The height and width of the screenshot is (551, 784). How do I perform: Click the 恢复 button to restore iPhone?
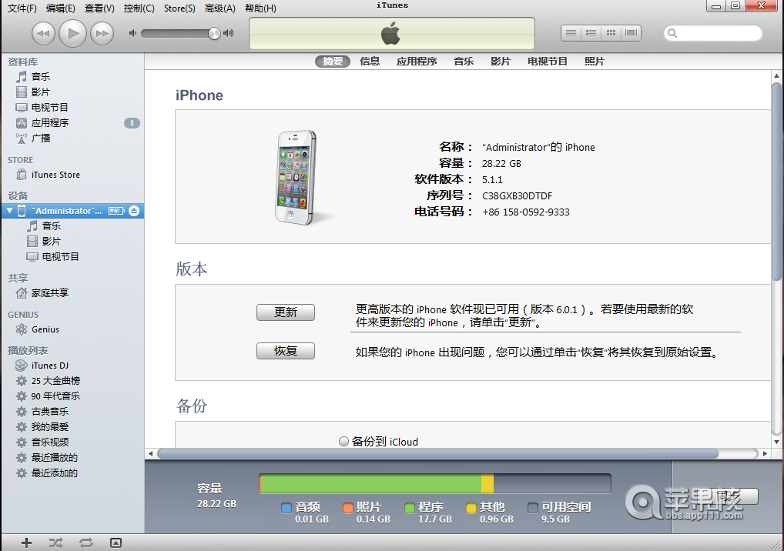pos(285,351)
